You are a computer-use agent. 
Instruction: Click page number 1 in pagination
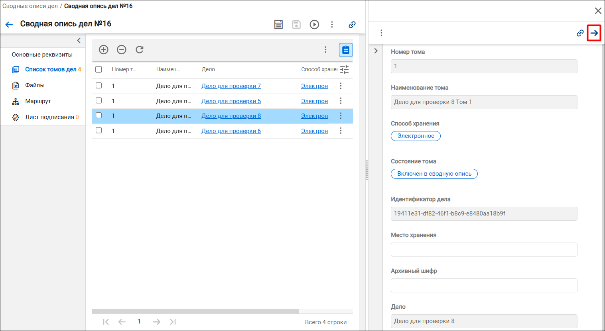pyautogui.click(x=139, y=321)
